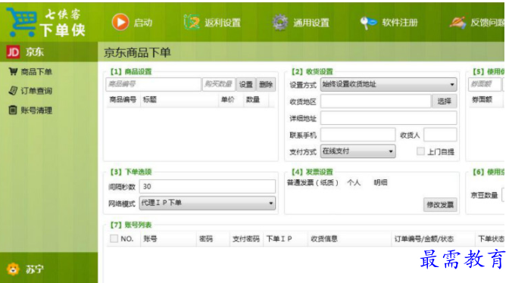Click the 选择 button for delivery region
512x283 pixels.
[444, 101]
